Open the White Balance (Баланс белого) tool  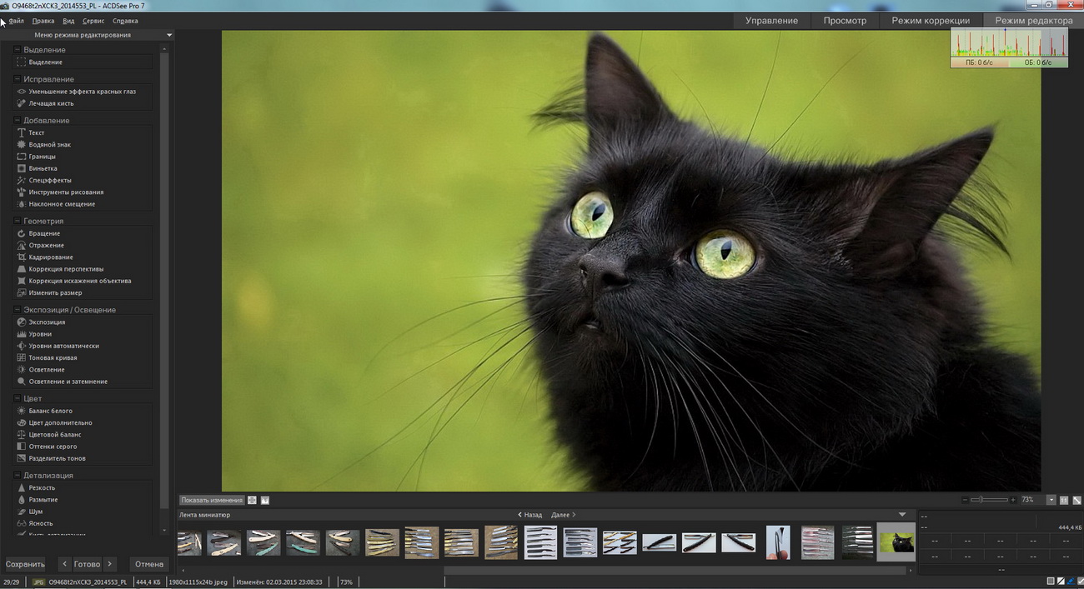50,411
